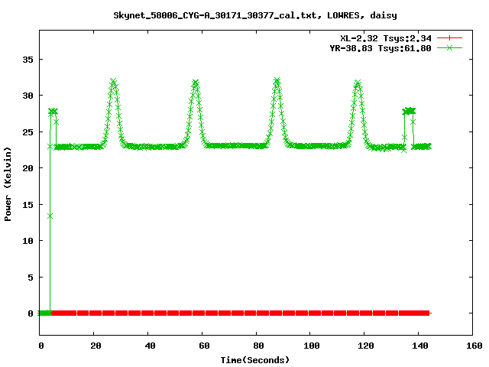Click the fourth green peak near 118 seconds

(x=358, y=83)
